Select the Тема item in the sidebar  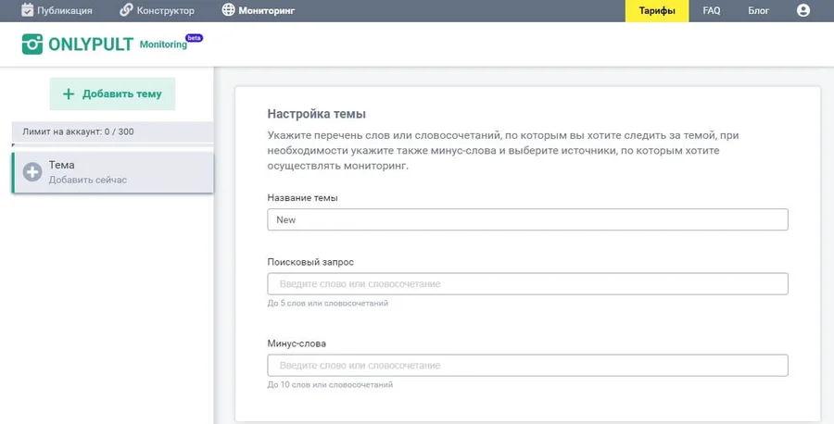click(113, 172)
